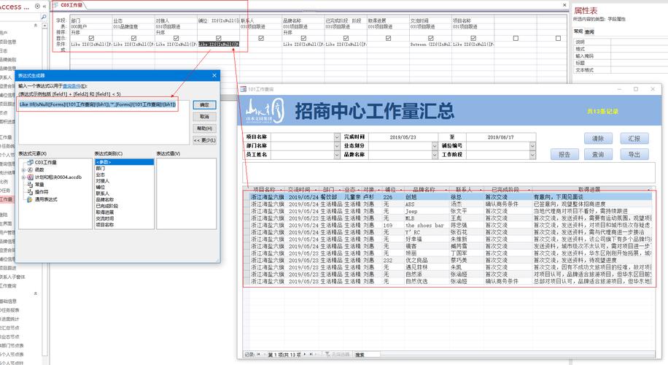Select the 常规 tab in property sheet
Screen dimensions: 668x365
pyautogui.click(x=578, y=31)
